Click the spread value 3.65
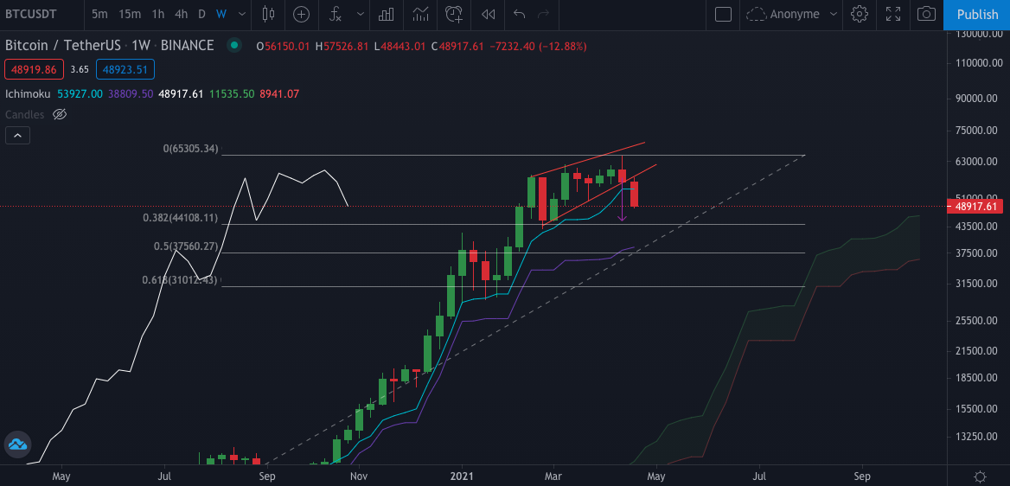This screenshot has width=1010, height=486. tap(80, 69)
